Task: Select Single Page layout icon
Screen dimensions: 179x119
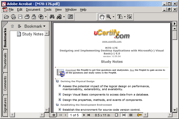Action: pos(117,115)
